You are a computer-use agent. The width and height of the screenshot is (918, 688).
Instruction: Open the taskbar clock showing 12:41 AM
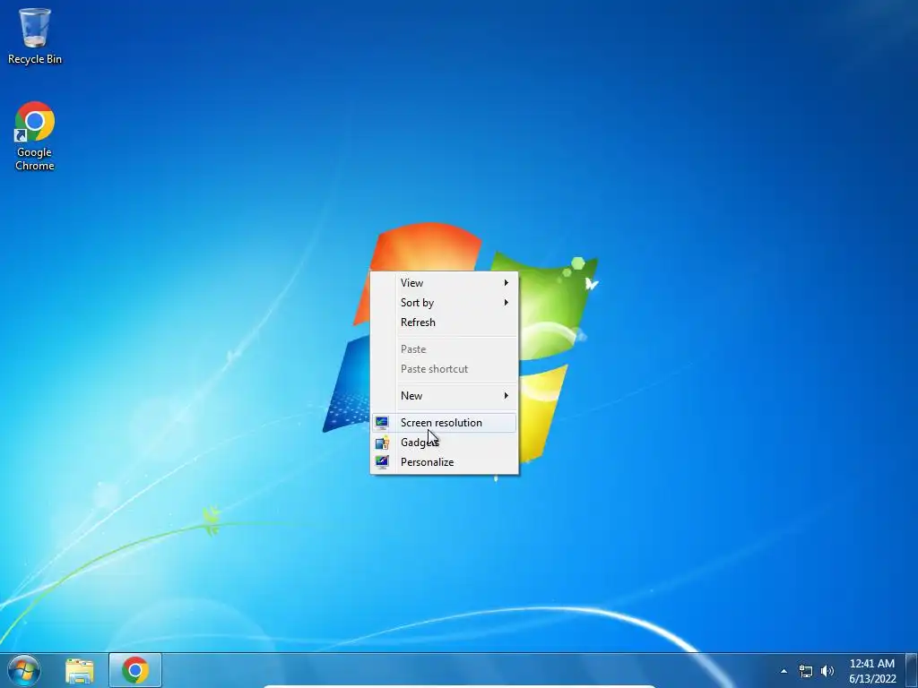[x=872, y=671]
